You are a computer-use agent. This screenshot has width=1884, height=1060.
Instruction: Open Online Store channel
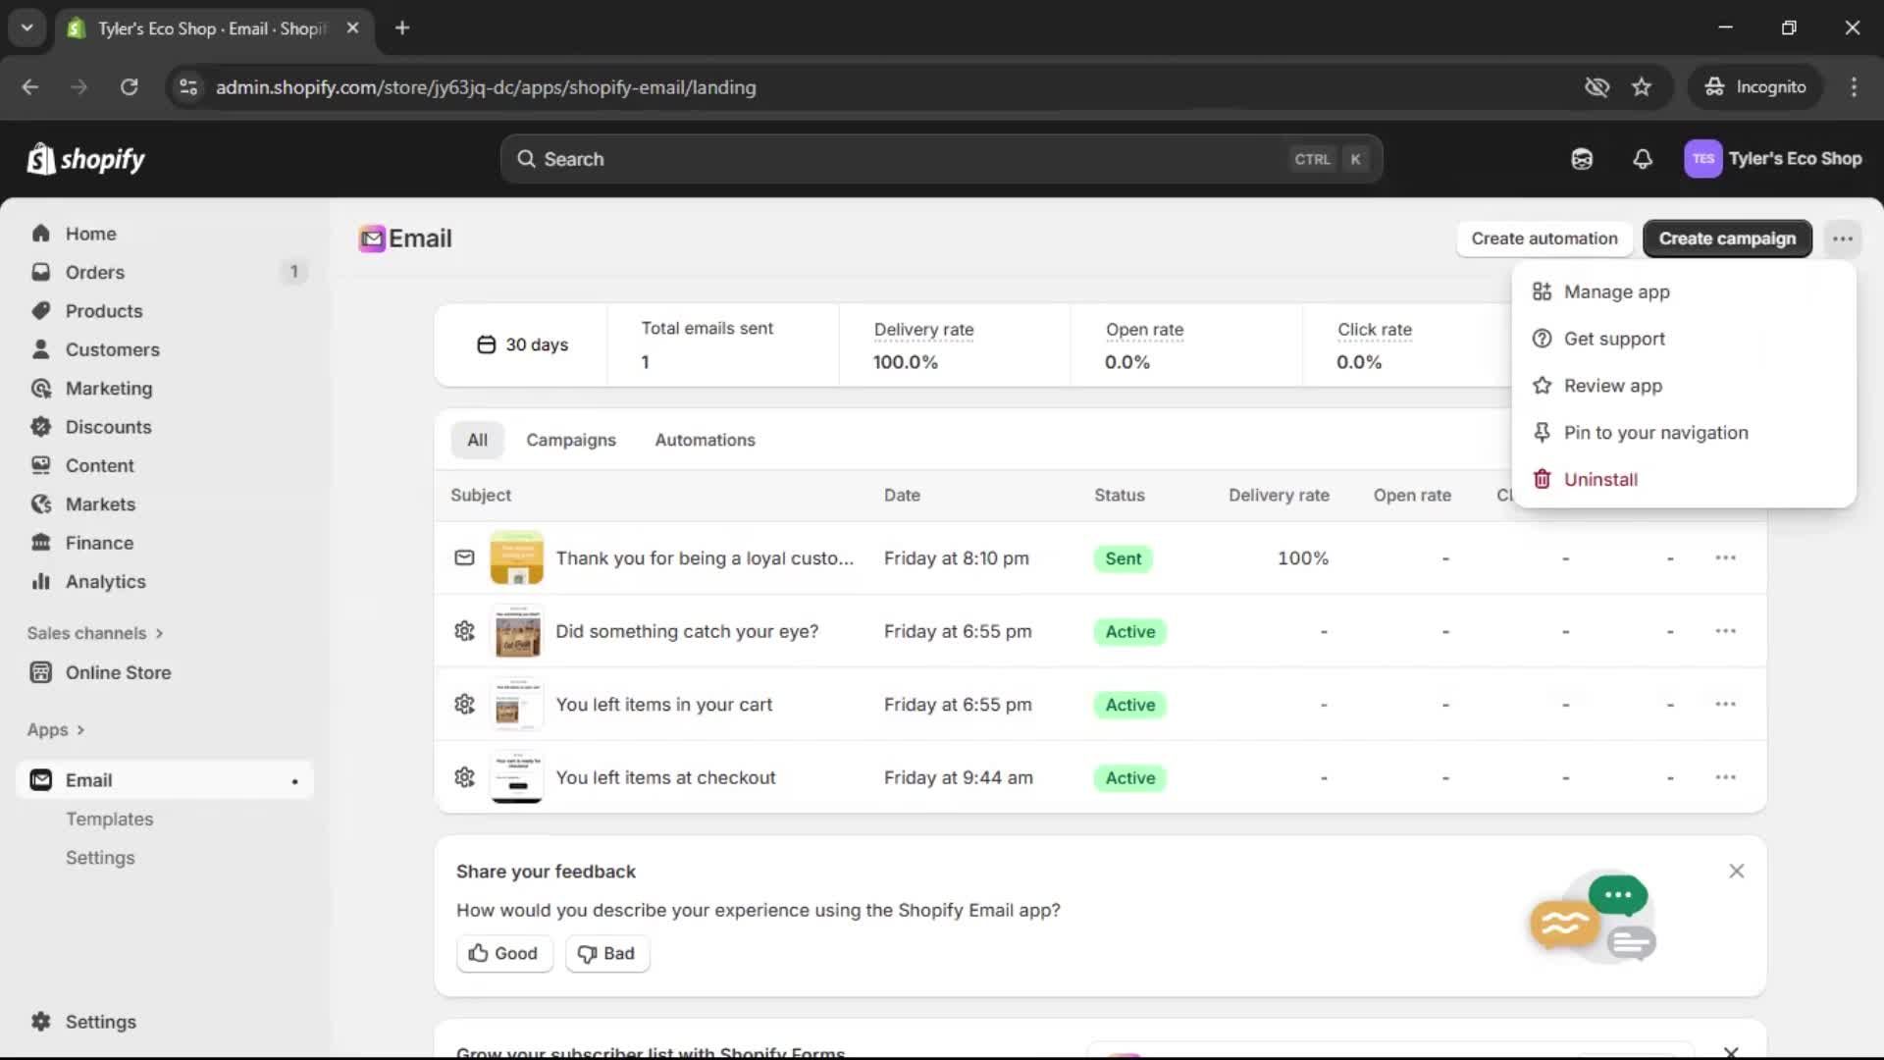[x=118, y=672]
